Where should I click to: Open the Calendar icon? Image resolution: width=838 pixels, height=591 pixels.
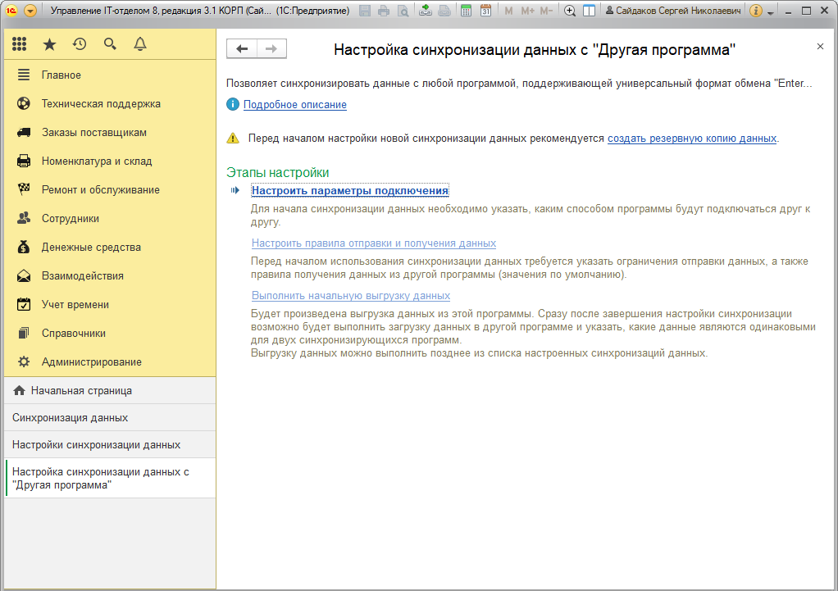pyautogui.click(x=485, y=11)
